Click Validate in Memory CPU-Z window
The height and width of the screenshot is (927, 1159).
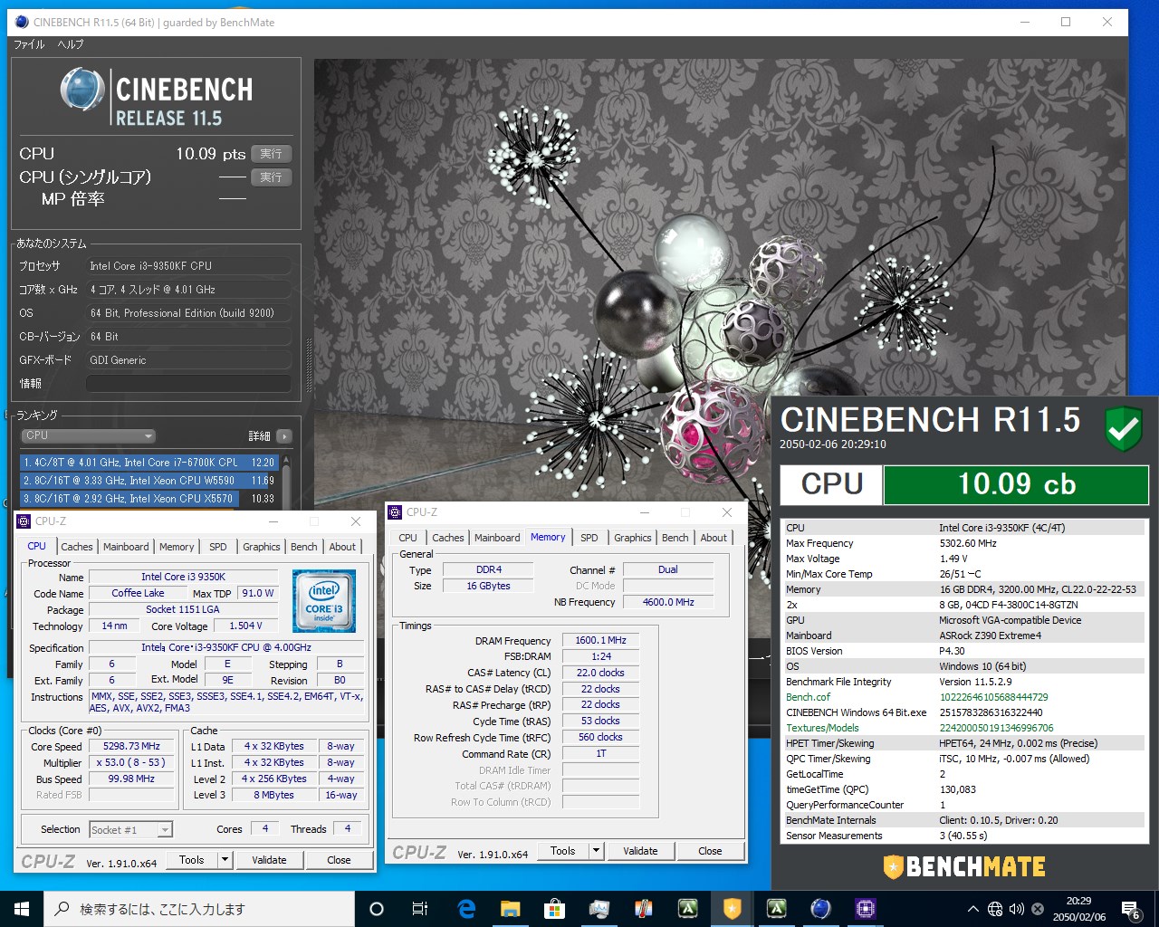pyautogui.click(x=640, y=851)
